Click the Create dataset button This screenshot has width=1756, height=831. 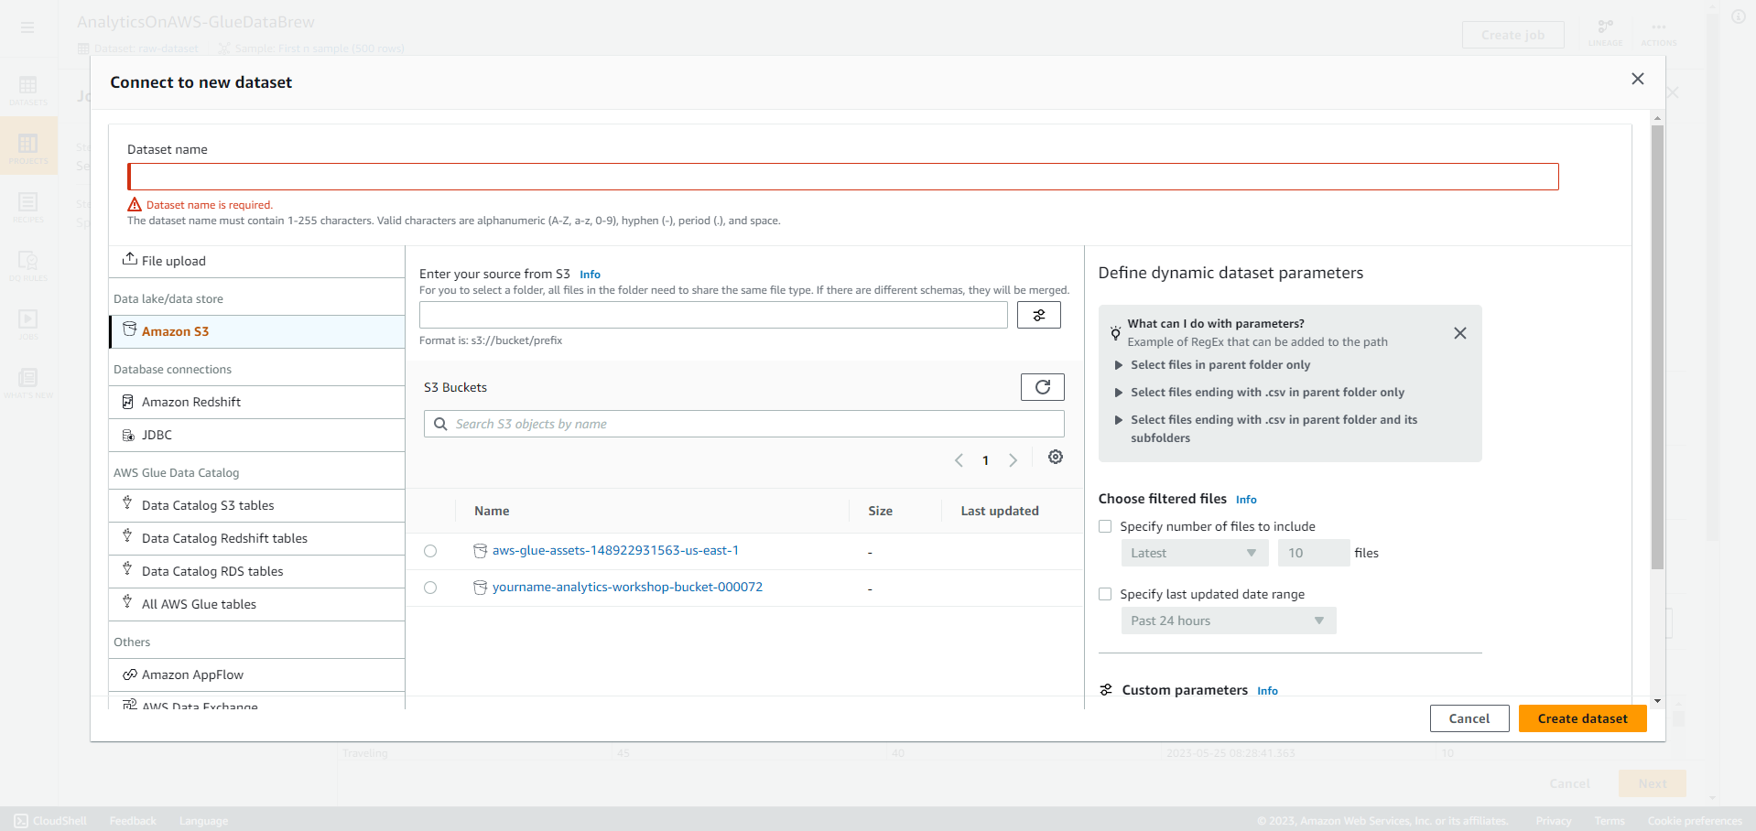[1582, 718]
